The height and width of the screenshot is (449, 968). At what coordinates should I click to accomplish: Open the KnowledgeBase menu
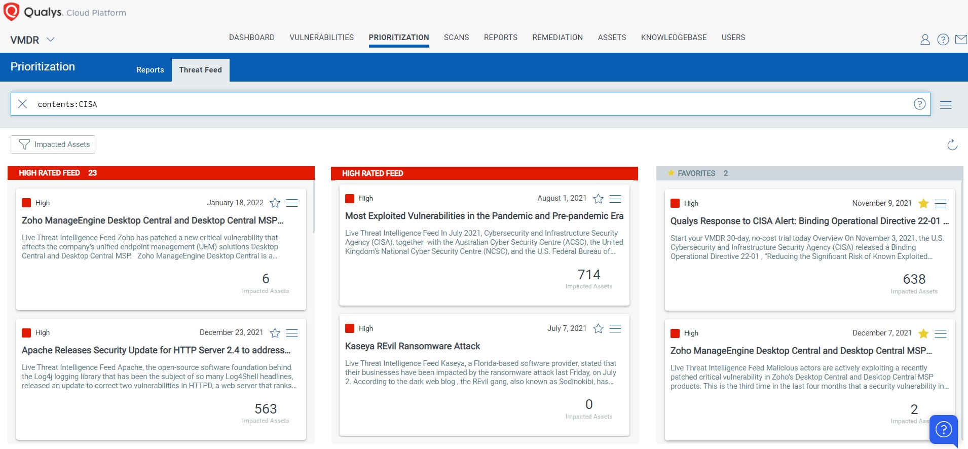coord(674,38)
